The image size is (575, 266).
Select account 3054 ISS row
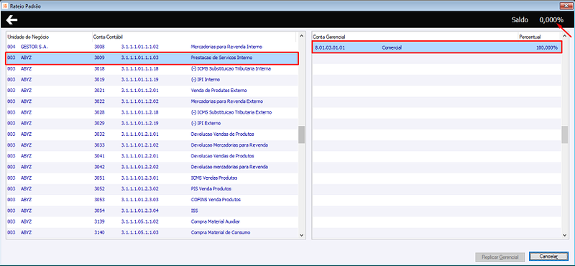point(152,211)
